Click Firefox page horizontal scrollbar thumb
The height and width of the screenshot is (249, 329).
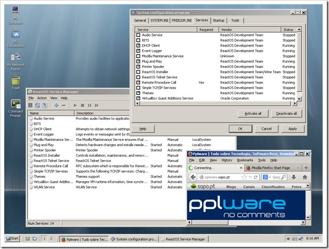click(x=210, y=223)
